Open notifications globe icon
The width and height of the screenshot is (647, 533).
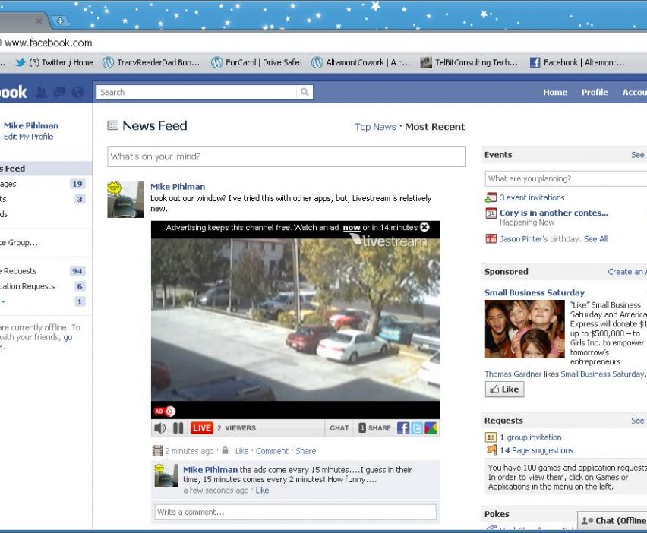point(77,93)
